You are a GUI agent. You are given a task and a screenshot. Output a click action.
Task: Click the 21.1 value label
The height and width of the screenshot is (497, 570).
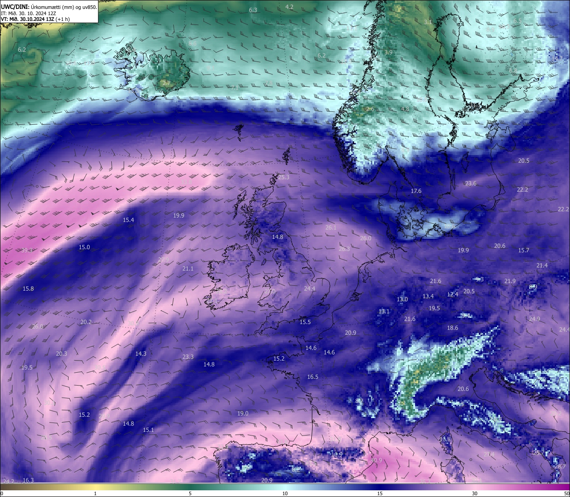(x=188, y=268)
